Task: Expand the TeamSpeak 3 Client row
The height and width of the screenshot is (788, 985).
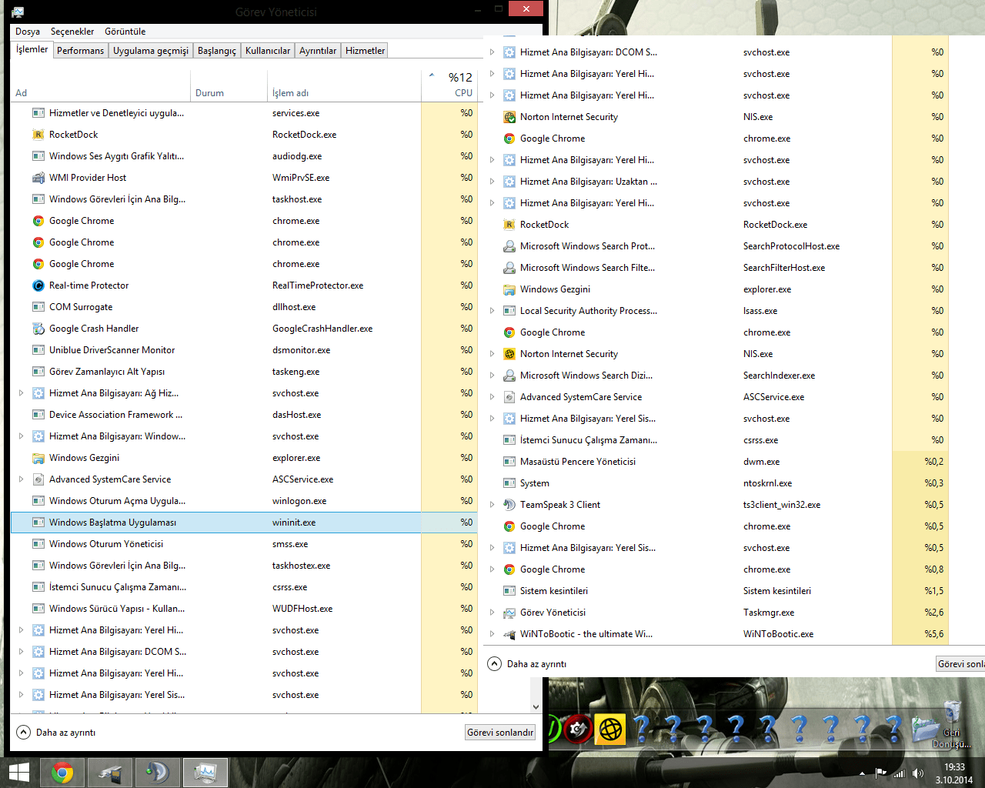Action: point(492,505)
